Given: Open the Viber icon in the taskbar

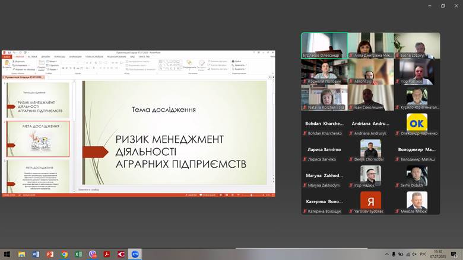Looking at the screenshot, I should pyautogui.click(x=93, y=254).
